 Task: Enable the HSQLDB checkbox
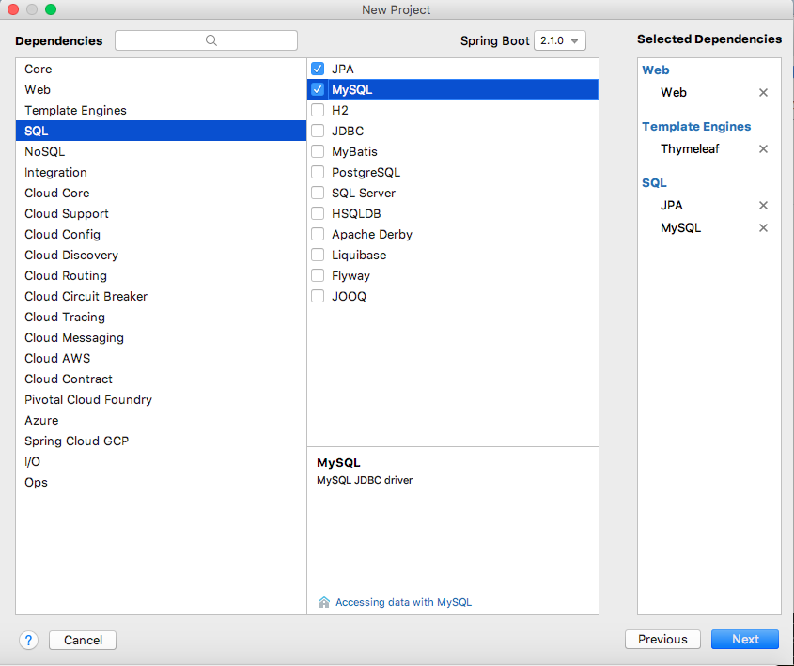click(x=318, y=213)
